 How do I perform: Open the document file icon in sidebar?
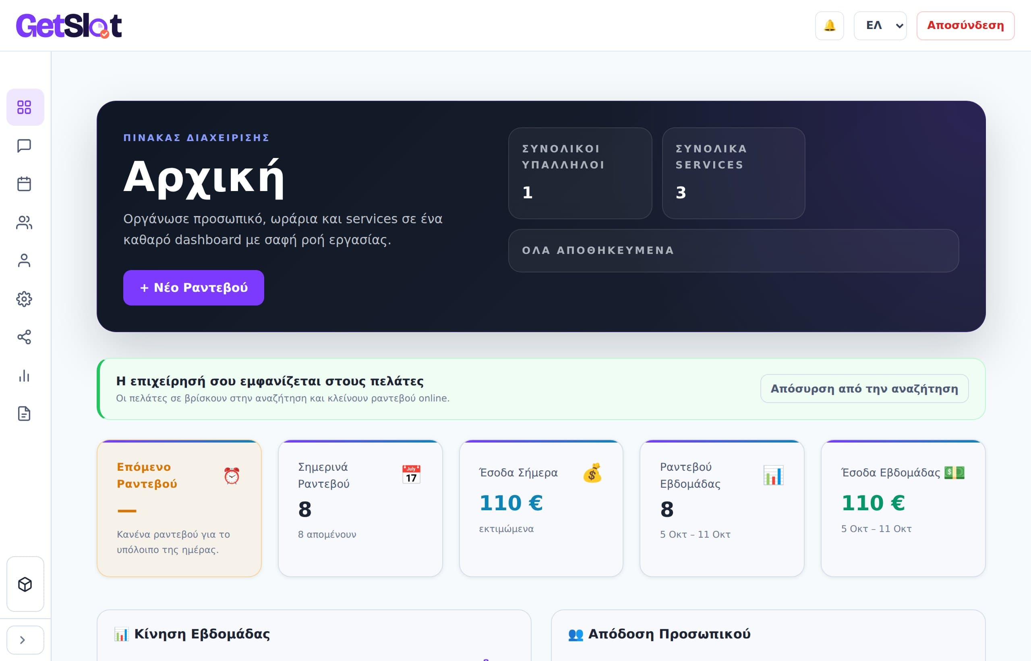pyautogui.click(x=25, y=414)
